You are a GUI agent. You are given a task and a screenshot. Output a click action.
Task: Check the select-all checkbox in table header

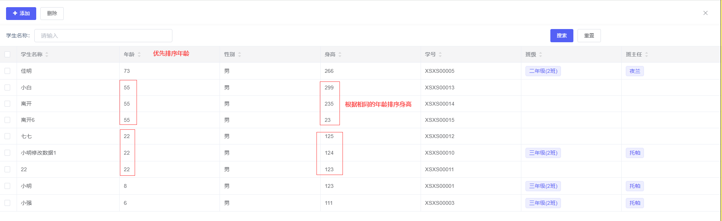point(8,54)
